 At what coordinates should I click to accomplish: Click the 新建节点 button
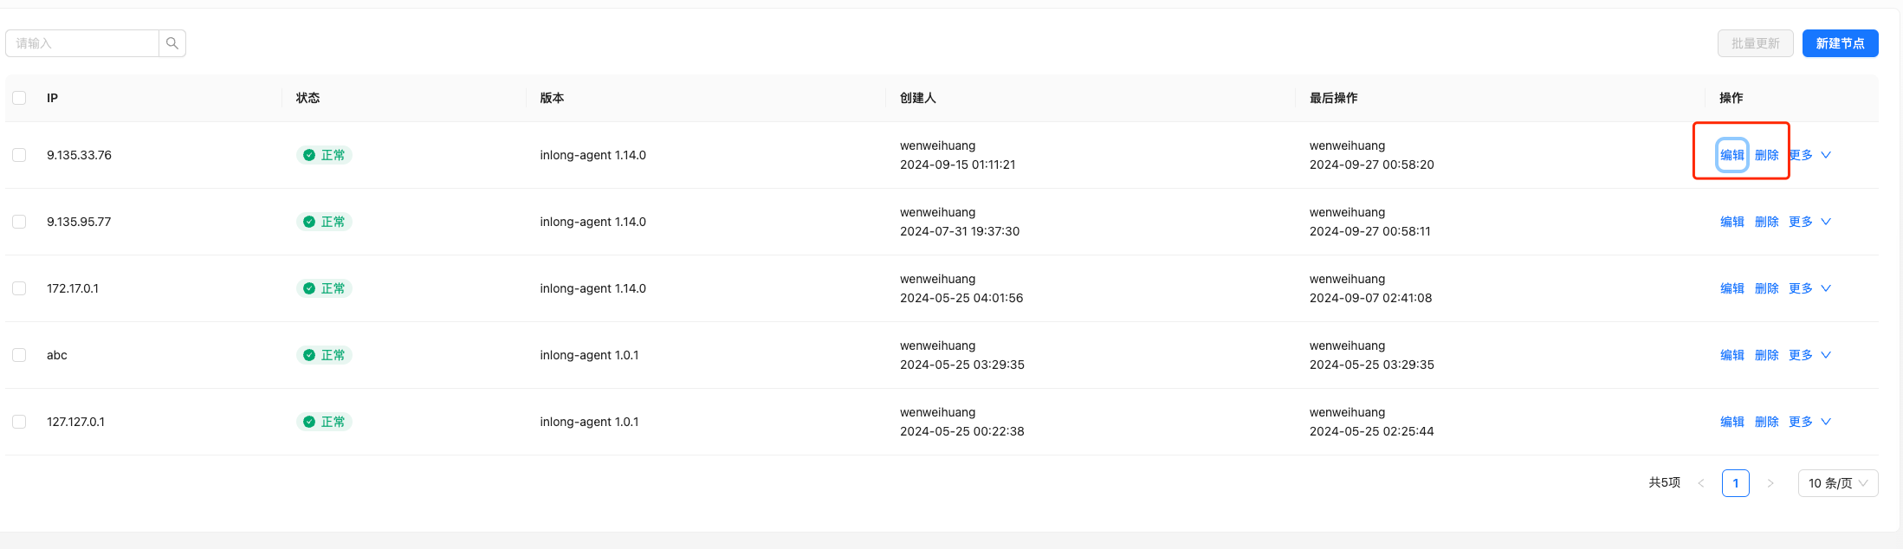pos(1840,43)
